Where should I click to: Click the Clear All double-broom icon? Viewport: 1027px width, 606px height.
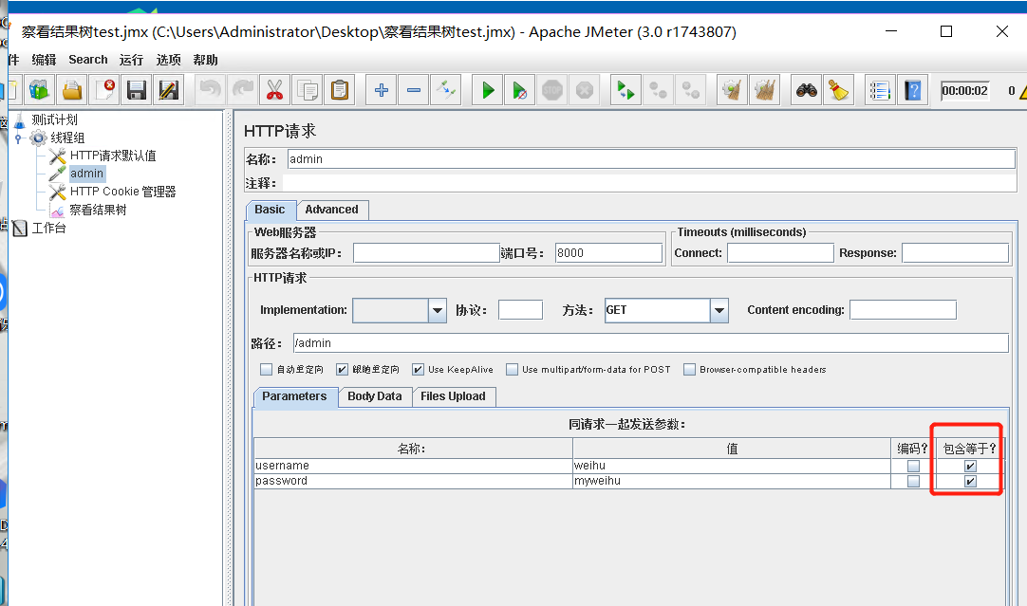click(x=764, y=90)
